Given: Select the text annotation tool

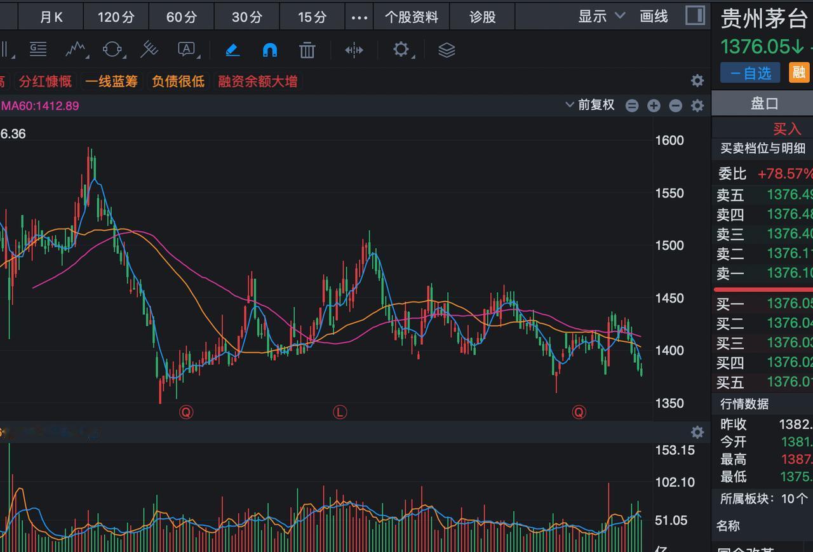Looking at the screenshot, I should (x=185, y=50).
